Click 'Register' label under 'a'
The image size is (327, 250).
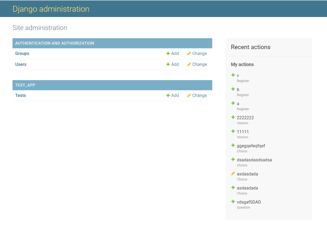tap(243, 109)
